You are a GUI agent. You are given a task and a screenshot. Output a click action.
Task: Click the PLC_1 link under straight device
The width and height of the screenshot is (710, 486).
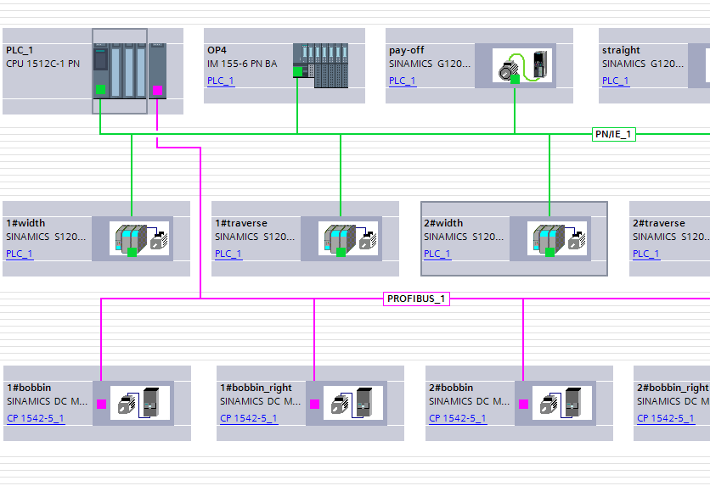[x=616, y=81]
